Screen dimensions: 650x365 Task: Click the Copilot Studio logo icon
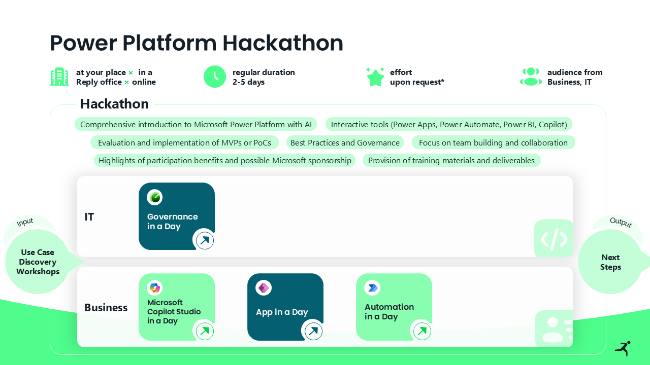[155, 288]
